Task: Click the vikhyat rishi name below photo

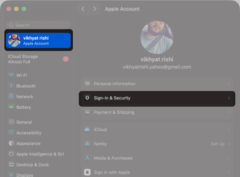Action: pyautogui.click(x=157, y=59)
